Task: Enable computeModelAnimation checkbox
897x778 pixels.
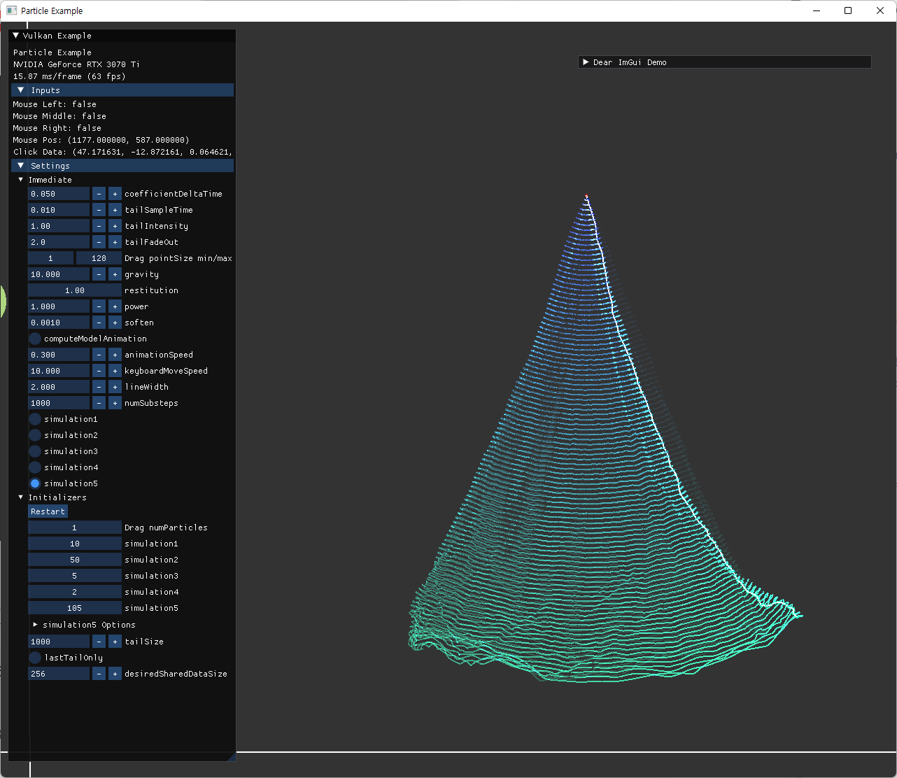Action: coord(35,339)
